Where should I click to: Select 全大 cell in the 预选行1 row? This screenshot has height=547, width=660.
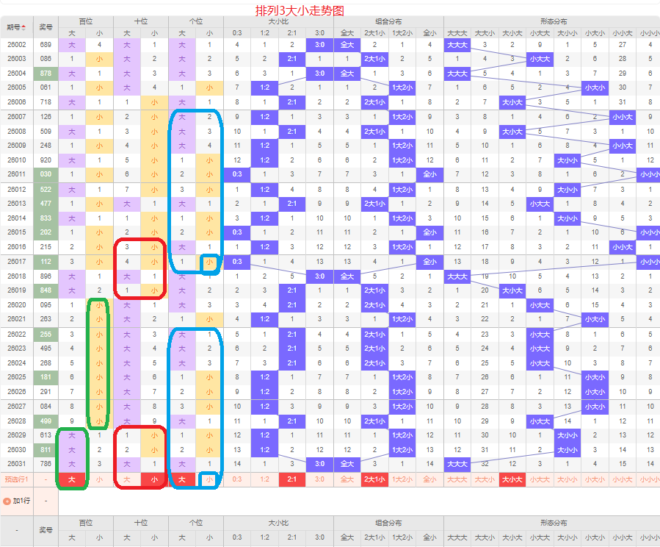coord(347,479)
